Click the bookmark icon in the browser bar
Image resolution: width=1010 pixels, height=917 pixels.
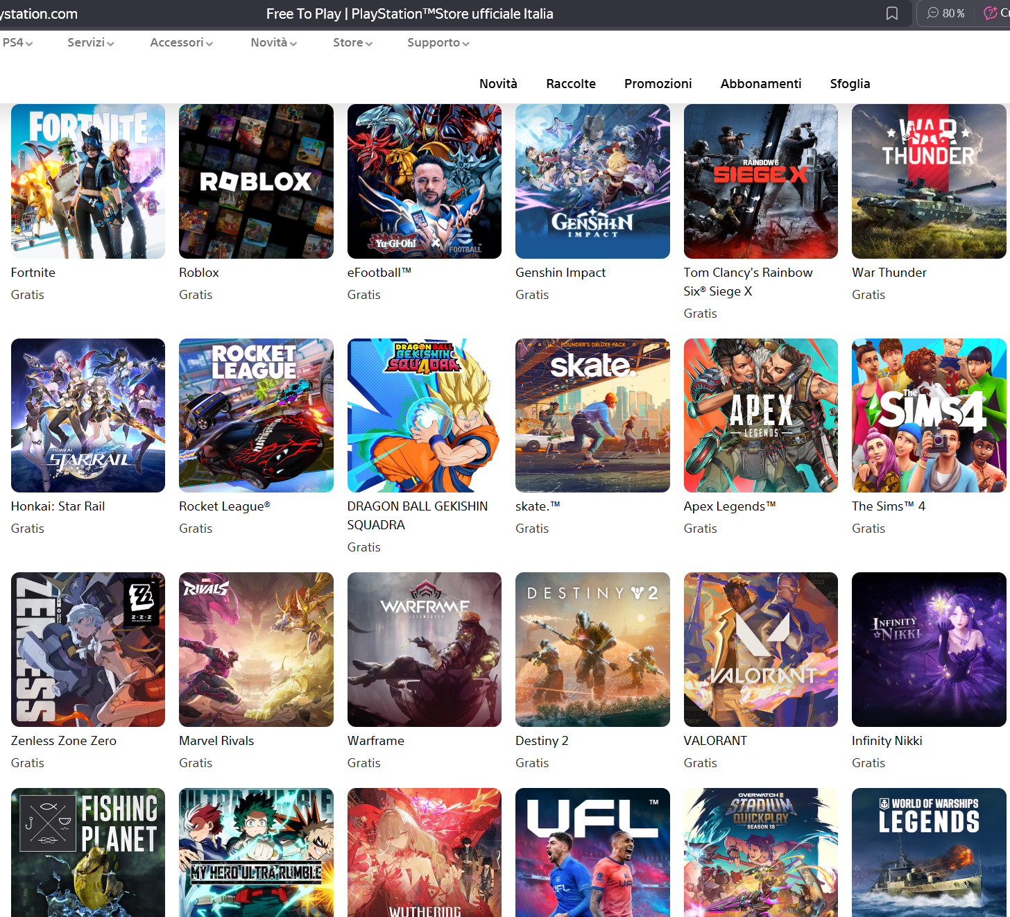point(892,13)
